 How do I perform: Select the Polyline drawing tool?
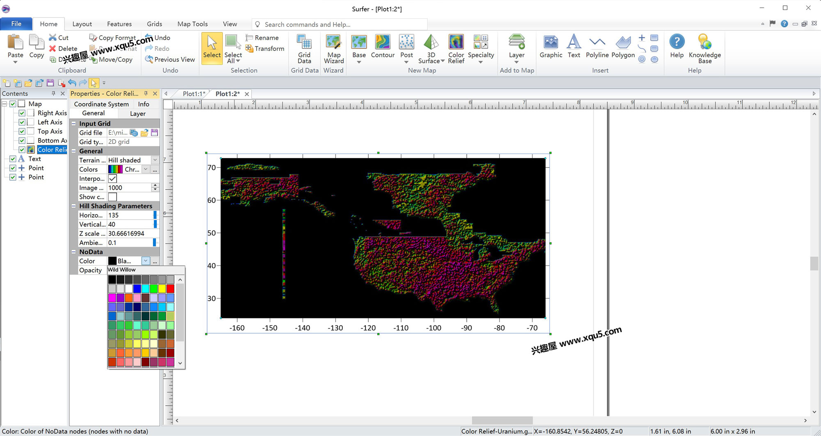(x=597, y=47)
